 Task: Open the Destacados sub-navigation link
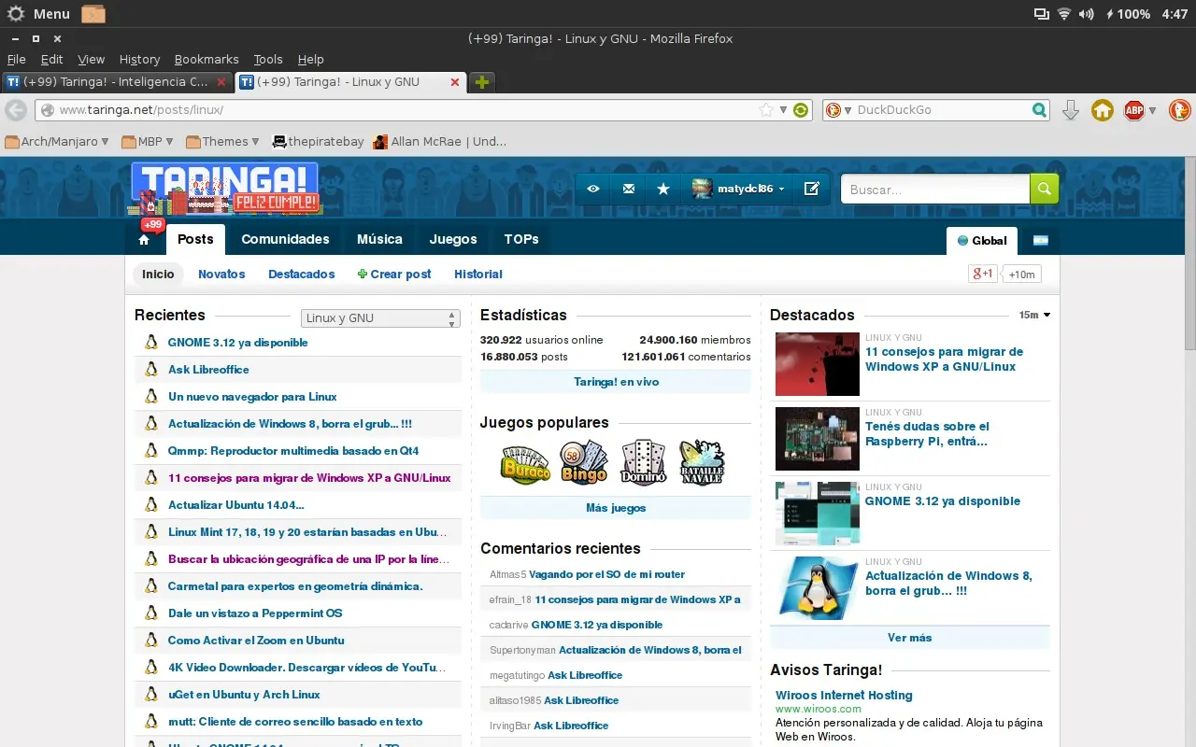pos(301,275)
